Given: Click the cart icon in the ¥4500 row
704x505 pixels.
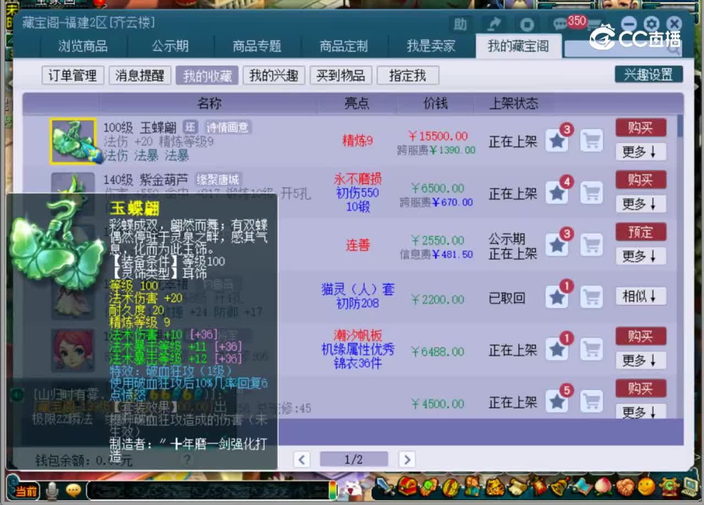Looking at the screenshot, I should pyautogui.click(x=591, y=402).
